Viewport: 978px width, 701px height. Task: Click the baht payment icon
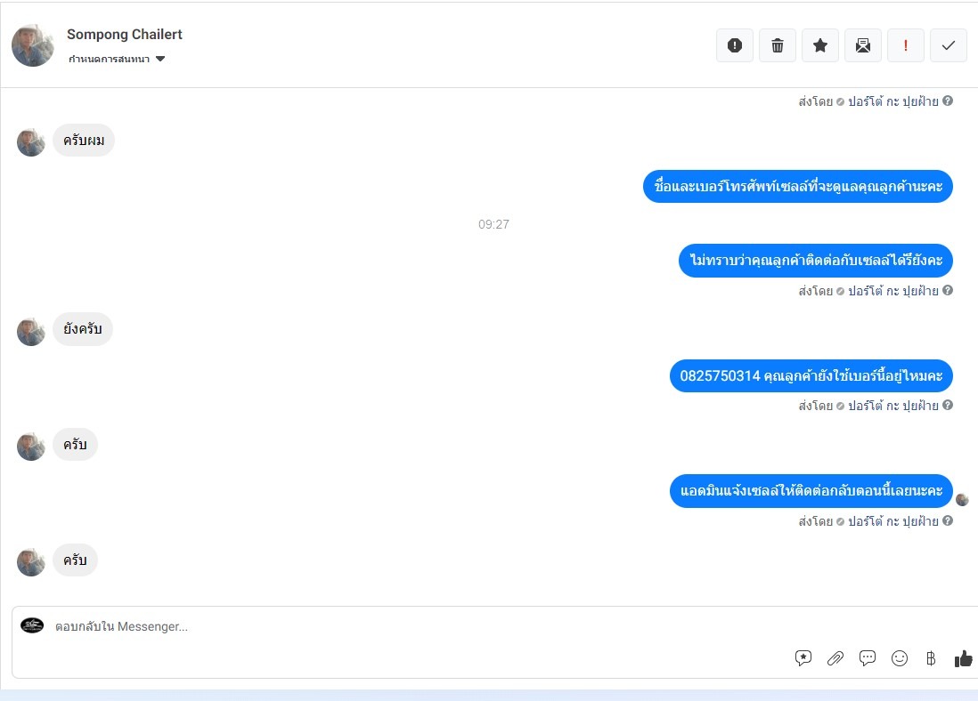(931, 658)
